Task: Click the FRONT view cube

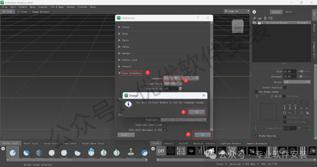Action: pyautogui.click(x=237, y=27)
